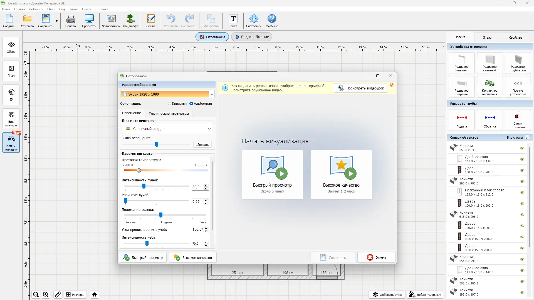The image size is (534, 300).
Task: Click the Посмотреть видеоурок button
Action: click(360, 88)
